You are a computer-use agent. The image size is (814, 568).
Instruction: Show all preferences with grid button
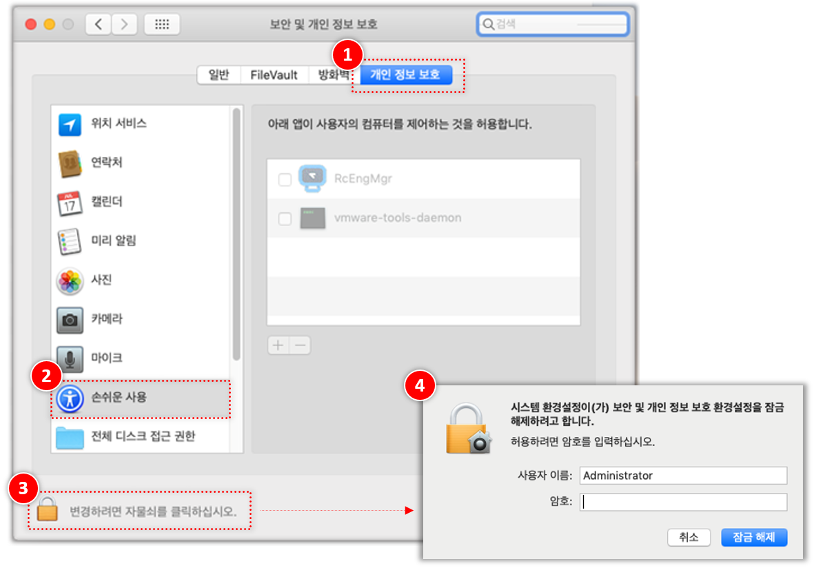click(162, 25)
